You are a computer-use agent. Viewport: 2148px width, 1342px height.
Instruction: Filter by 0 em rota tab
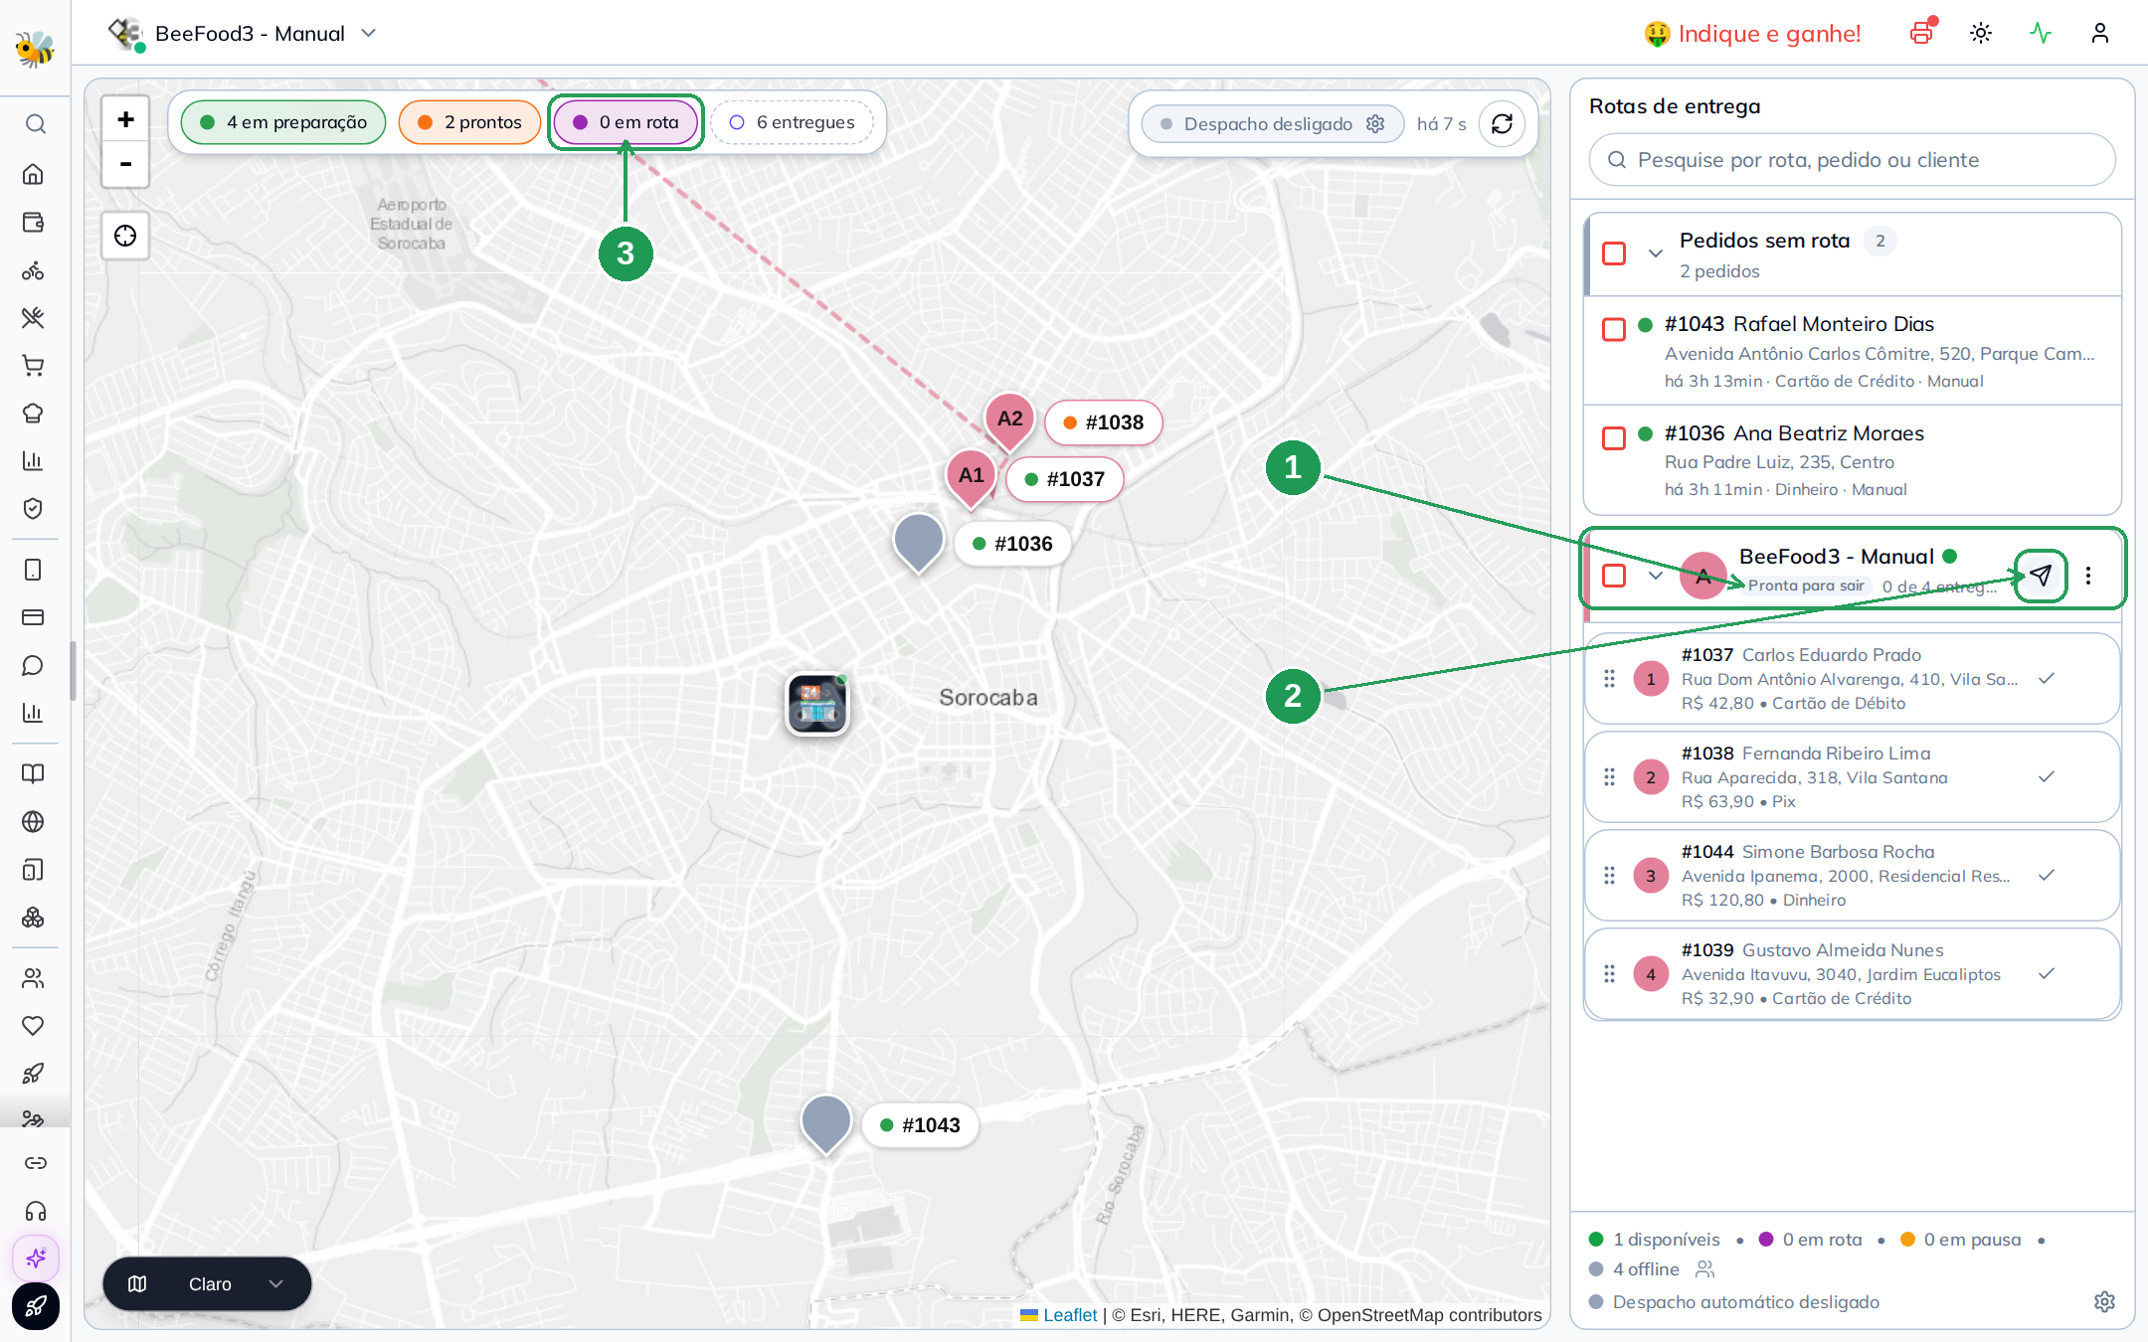pyautogui.click(x=626, y=122)
